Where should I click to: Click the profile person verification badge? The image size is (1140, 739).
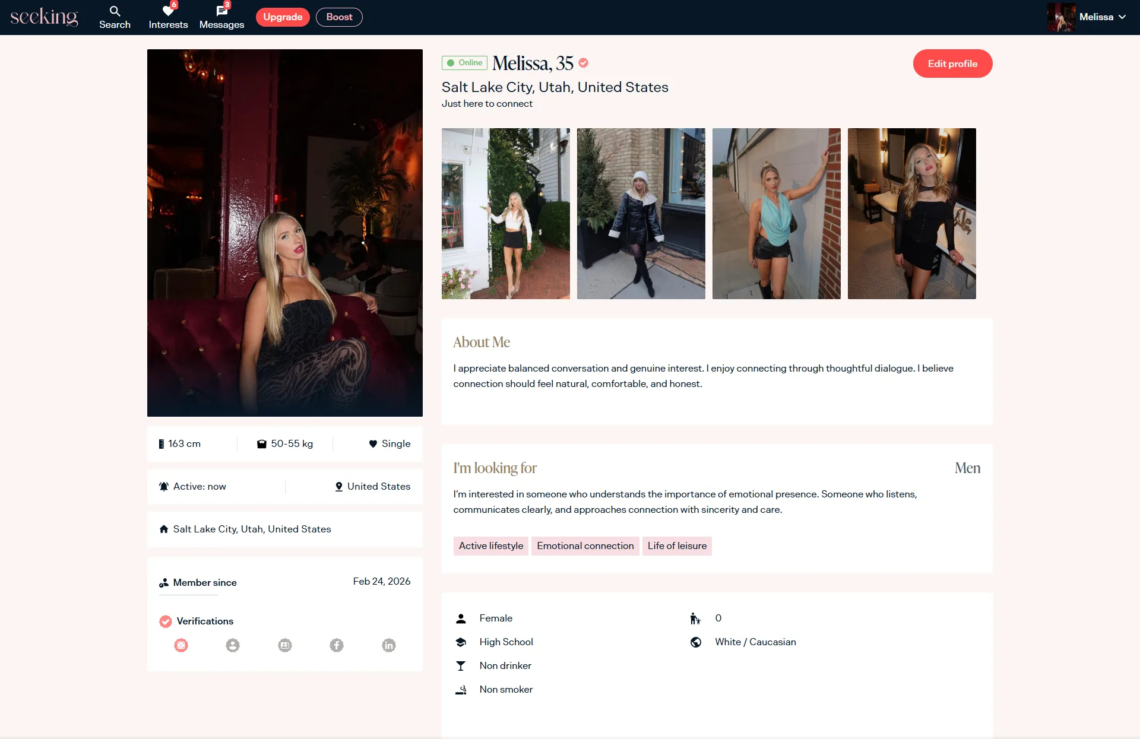(x=233, y=645)
